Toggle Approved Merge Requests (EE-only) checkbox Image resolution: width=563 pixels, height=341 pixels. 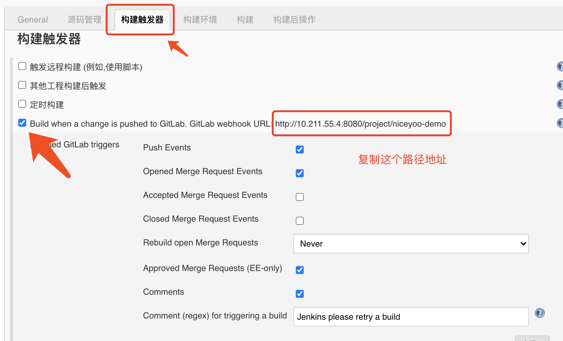coord(300,270)
